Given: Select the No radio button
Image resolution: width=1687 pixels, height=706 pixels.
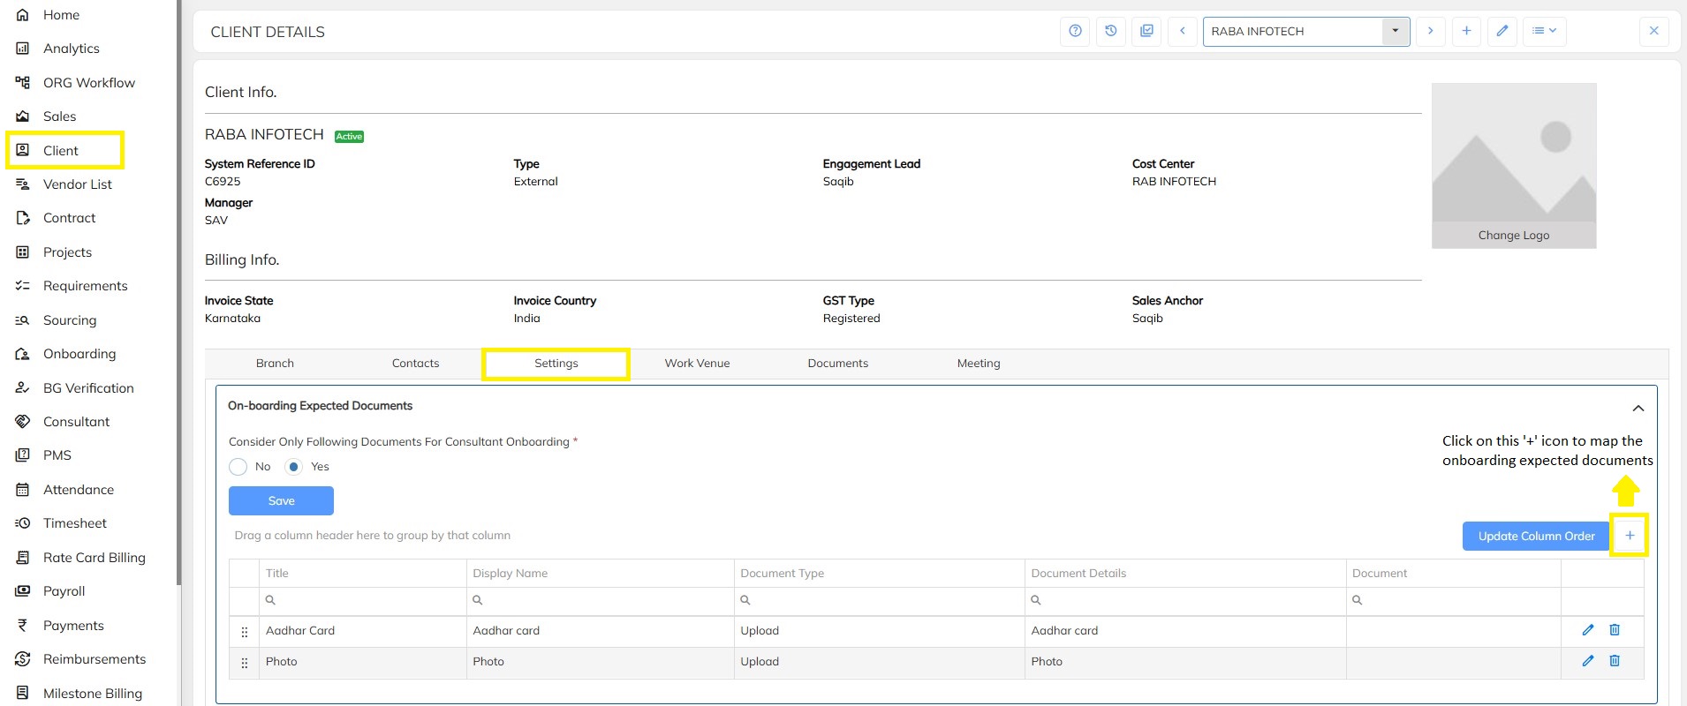Looking at the screenshot, I should click(x=238, y=467).
